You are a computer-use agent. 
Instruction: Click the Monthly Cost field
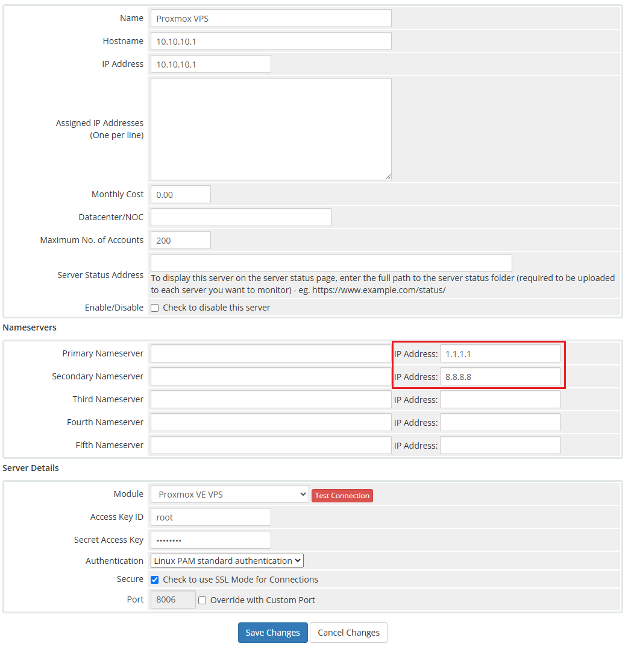tap(181, 194)
